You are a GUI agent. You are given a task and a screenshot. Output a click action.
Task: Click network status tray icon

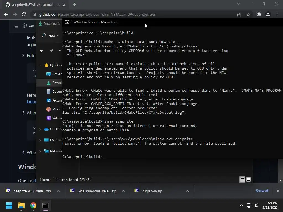249,205
